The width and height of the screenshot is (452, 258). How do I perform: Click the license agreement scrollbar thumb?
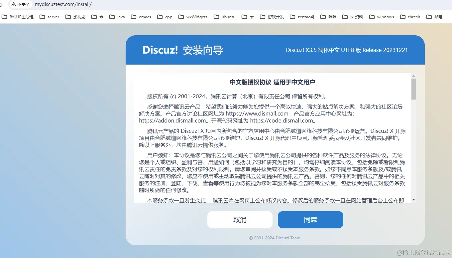point(413,89)
